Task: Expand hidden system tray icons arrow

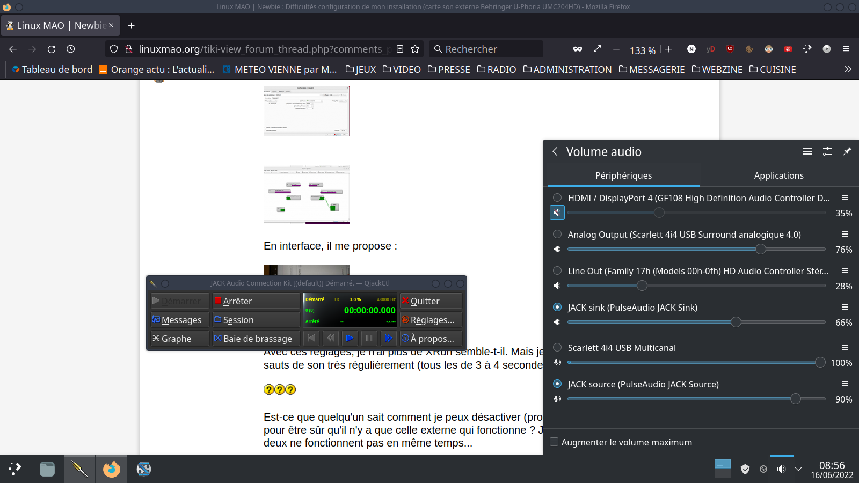Action: [798, 469]
